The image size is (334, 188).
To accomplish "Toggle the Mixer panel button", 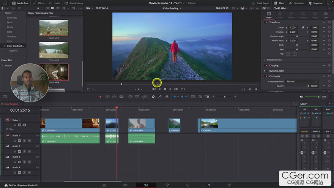I will pos(279,3).
